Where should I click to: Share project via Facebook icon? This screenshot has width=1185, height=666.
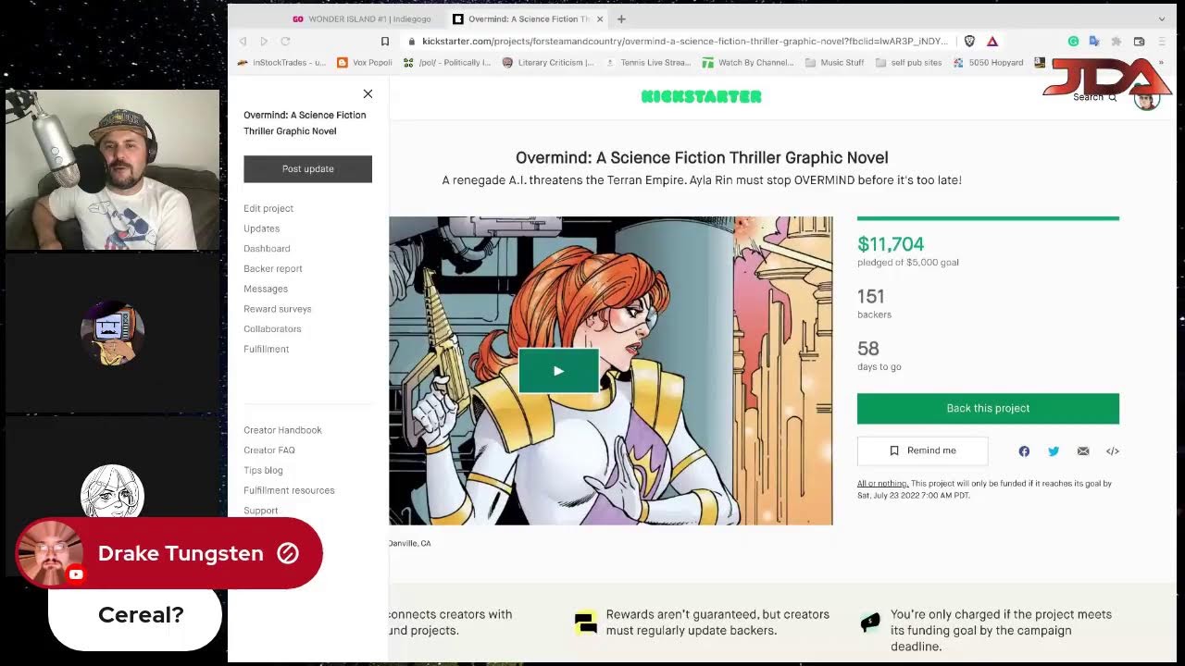click(x=1024, y=451)
